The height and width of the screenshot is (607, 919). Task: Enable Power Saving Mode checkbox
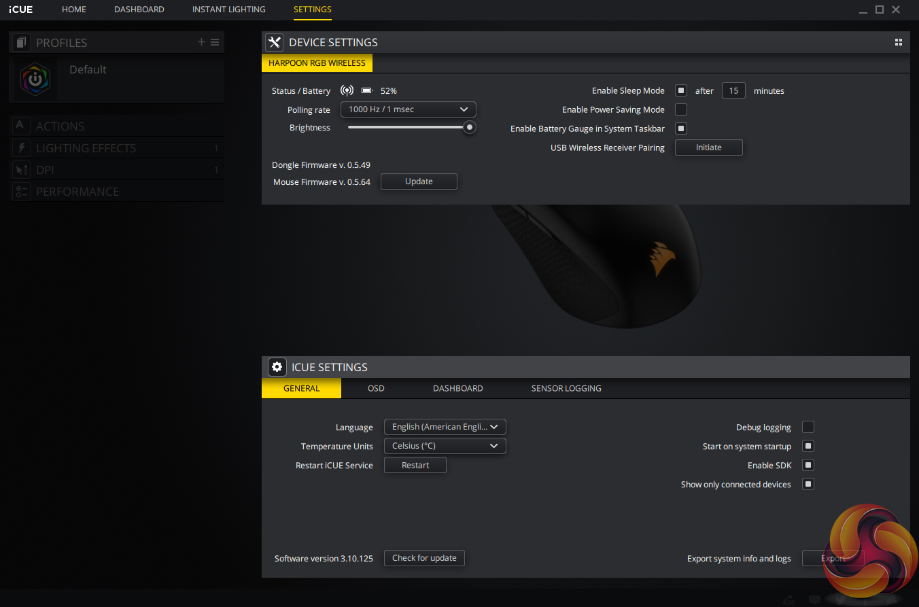coord(680,109)
